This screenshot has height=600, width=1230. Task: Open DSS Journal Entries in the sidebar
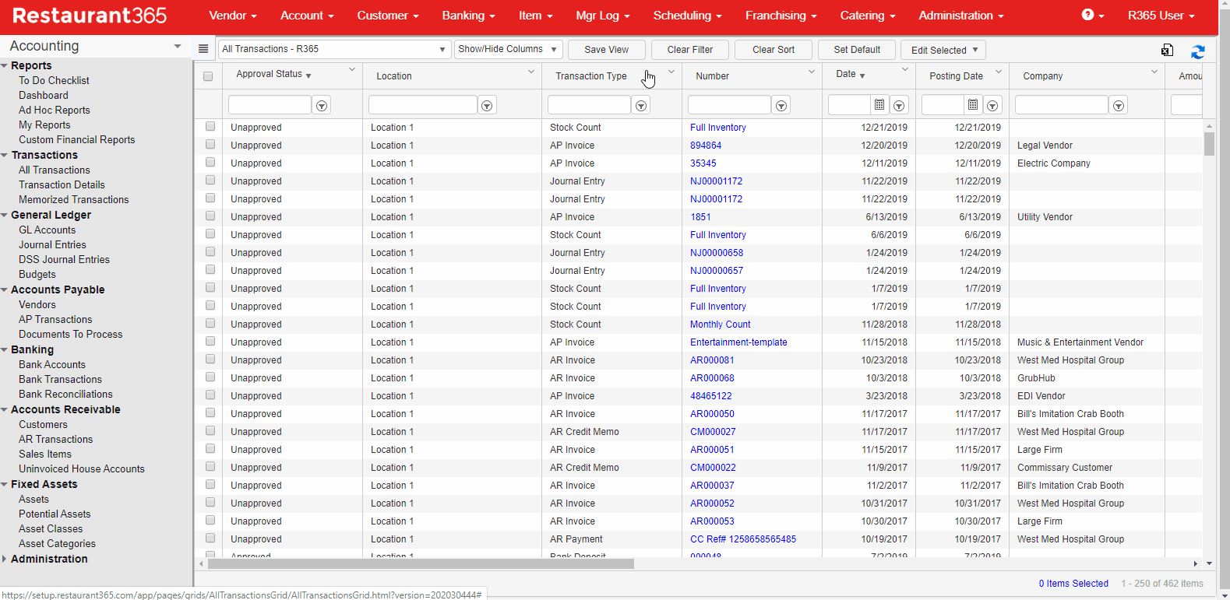[64, 260]
